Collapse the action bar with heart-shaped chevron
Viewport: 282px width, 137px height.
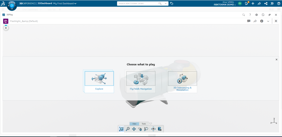[x=151, y=124]
